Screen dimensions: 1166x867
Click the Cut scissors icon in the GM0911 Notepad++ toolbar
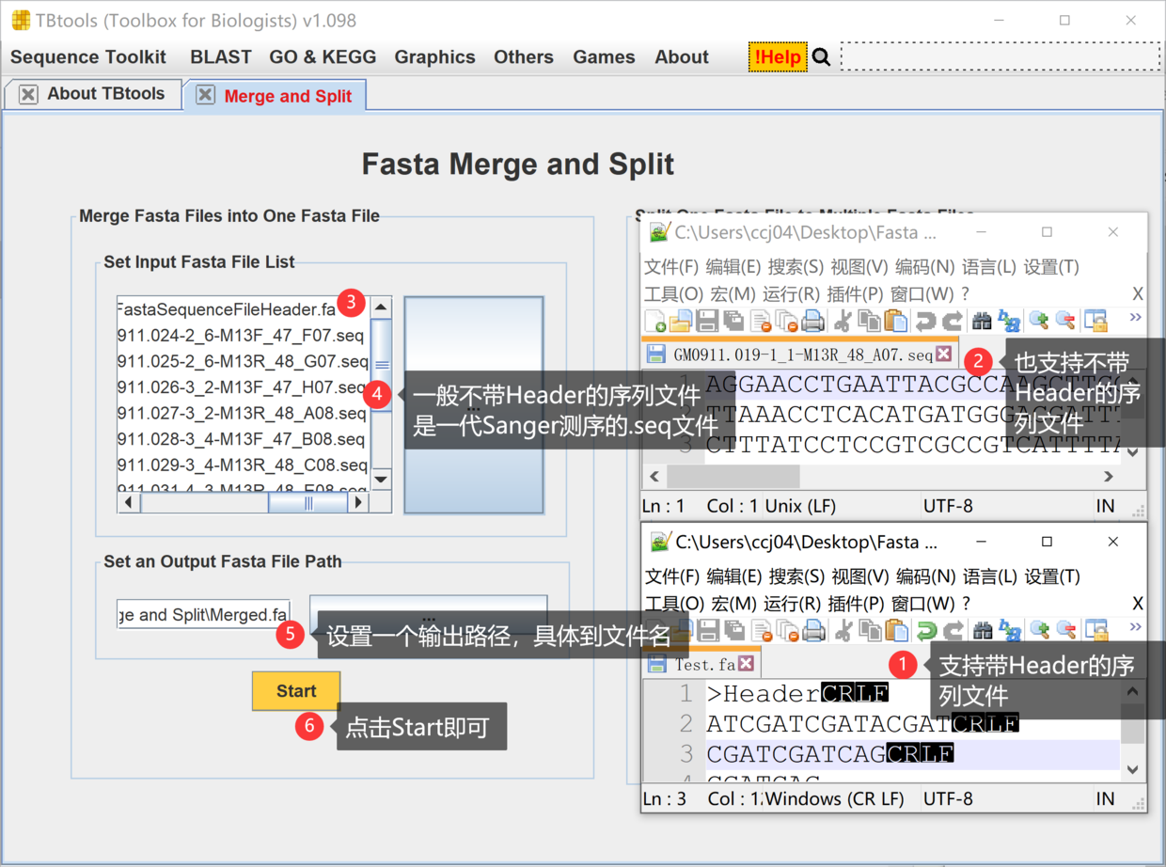(x=843, y=321)
